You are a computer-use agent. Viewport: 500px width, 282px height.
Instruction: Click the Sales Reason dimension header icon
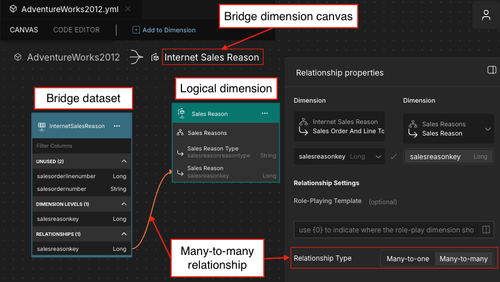(181, 114)
